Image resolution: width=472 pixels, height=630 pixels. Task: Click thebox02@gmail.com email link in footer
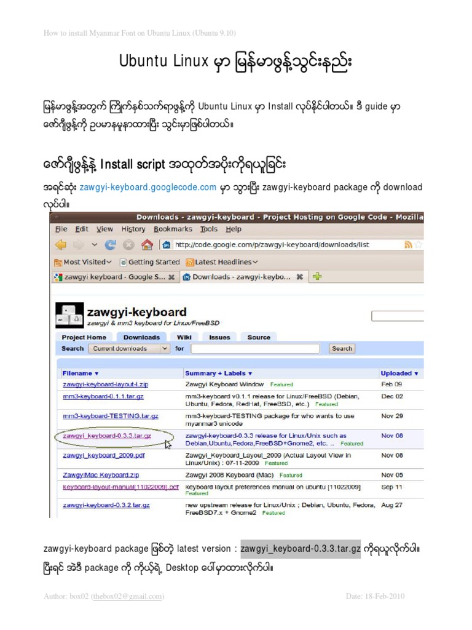click(127, 596)
